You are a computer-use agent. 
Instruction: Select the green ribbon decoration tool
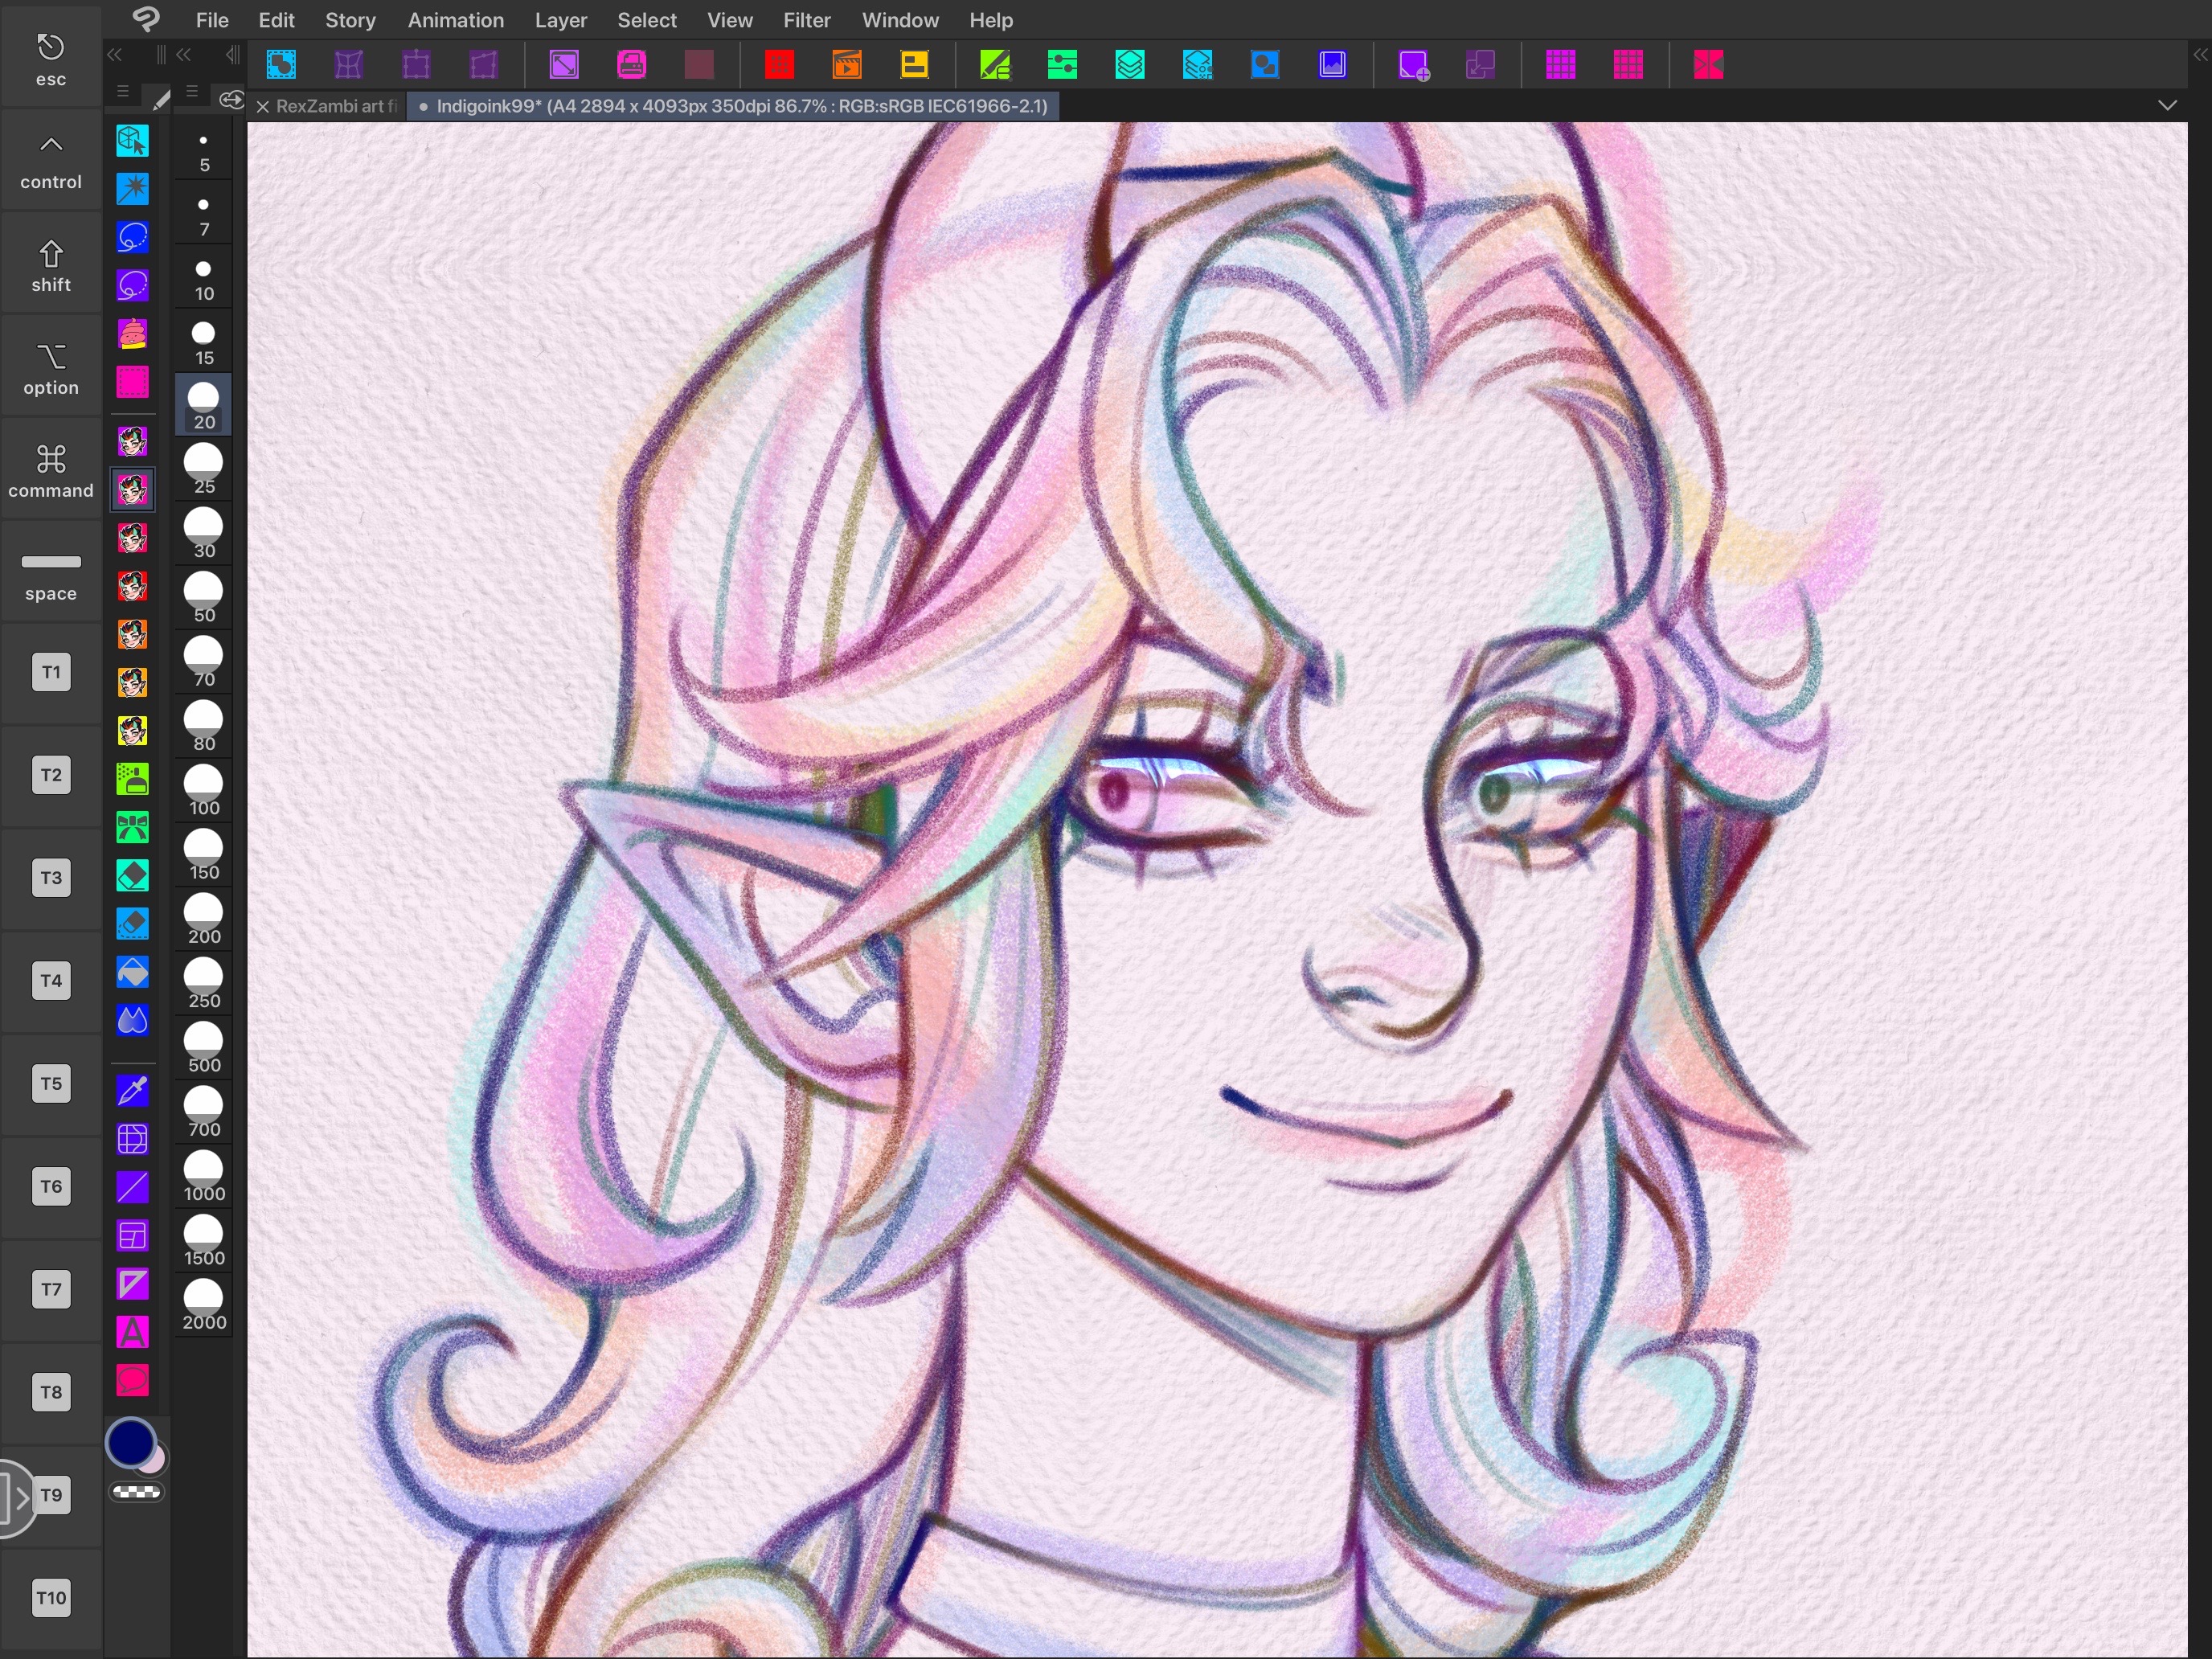(x=132, y=827)
